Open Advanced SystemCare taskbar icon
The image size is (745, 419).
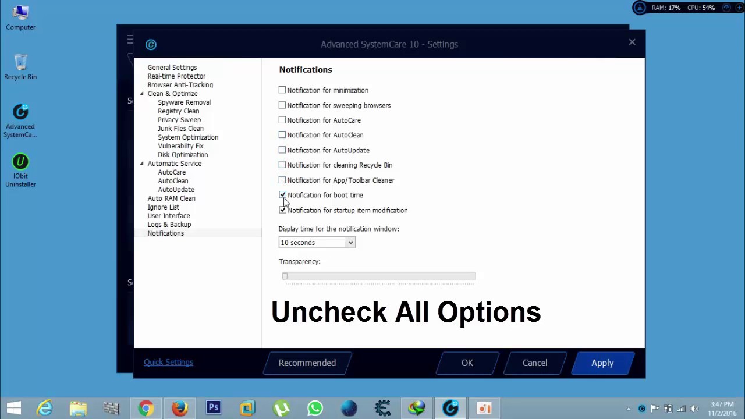450,409
